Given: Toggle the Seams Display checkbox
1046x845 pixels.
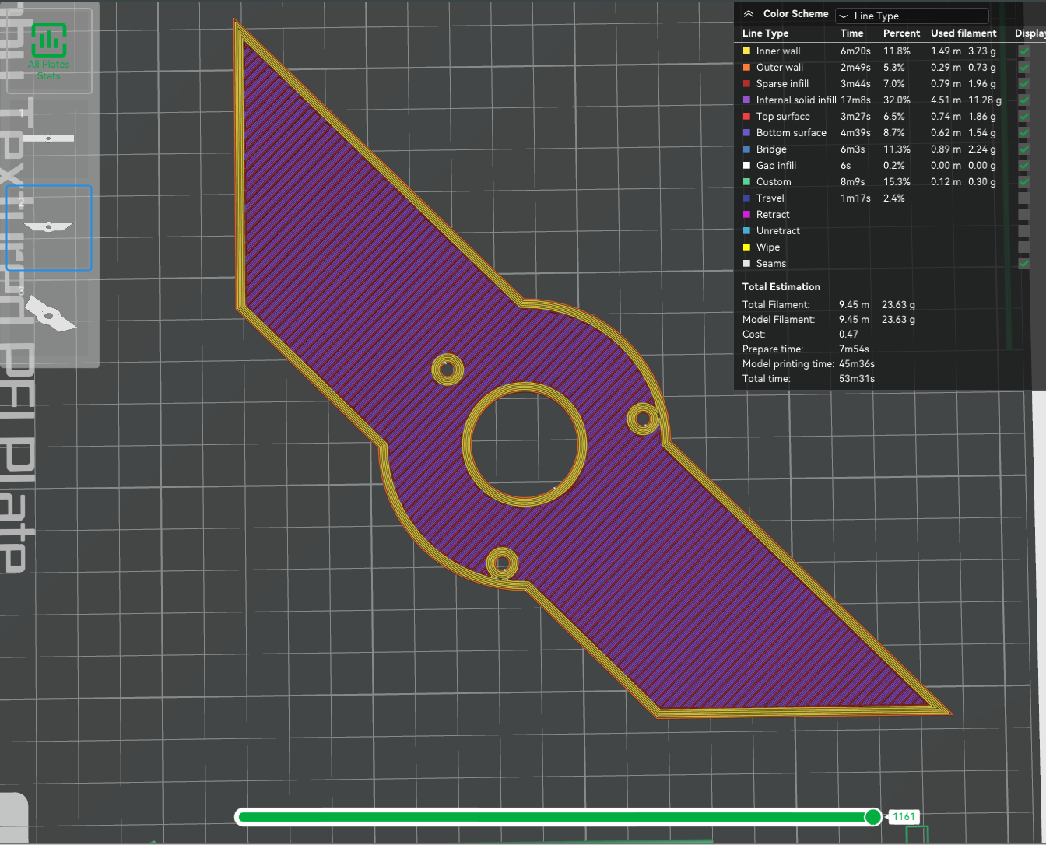Looking at the screenshot, I should pos(1026,263).
